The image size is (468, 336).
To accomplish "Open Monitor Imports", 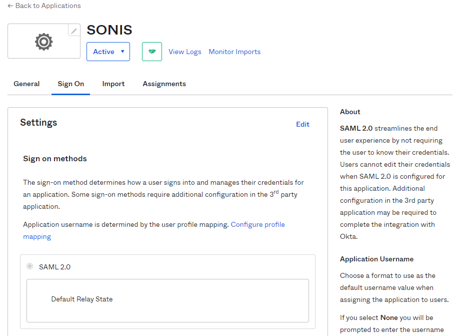I will click(x=234, y=52).
